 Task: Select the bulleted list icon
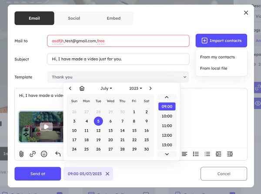[x=196, y=154]
